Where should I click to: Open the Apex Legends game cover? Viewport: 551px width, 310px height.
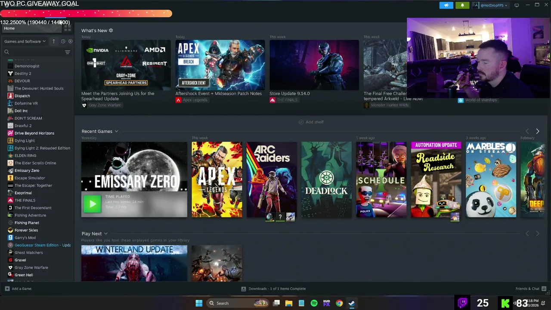(217, 180)
